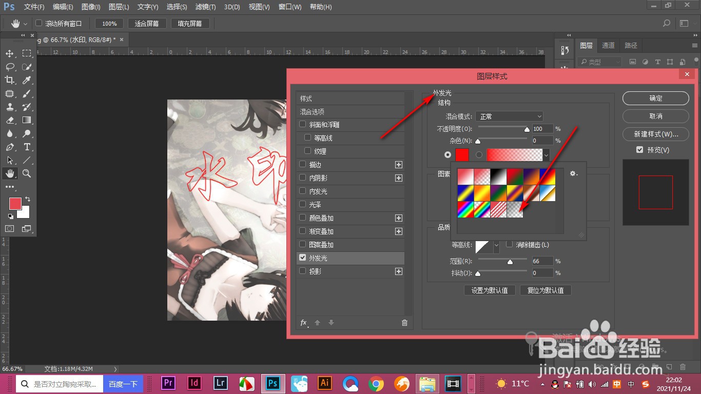701x394 pixels.
Task: Select the Zoom magnifier tool
Action: pos(27,173)
